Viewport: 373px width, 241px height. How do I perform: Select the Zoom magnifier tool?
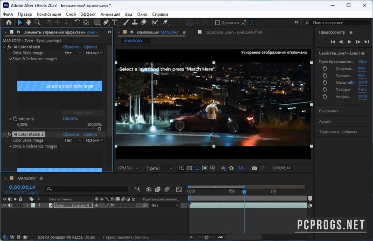(37, 22)
